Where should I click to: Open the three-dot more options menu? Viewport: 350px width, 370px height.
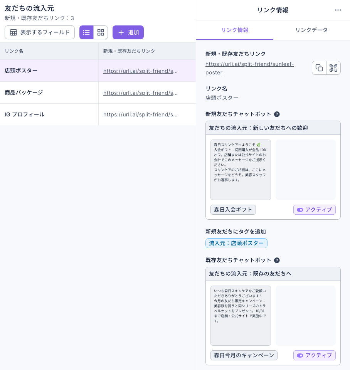click(338, 10)
